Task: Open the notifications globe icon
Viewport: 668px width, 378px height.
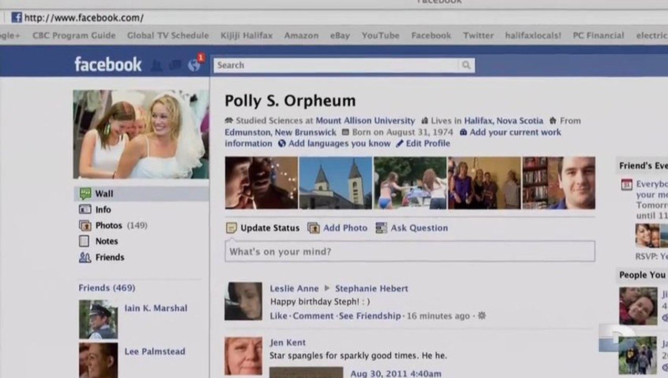Action: [194, 66]
